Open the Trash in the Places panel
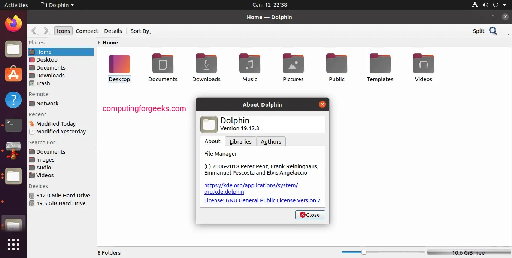 tap(40, 83)
